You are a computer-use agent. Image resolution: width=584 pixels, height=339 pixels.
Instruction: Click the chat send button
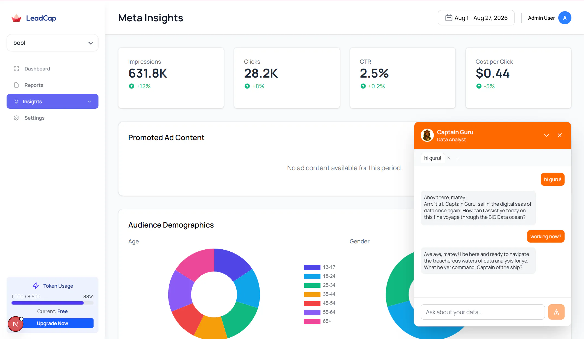(556, 312)
